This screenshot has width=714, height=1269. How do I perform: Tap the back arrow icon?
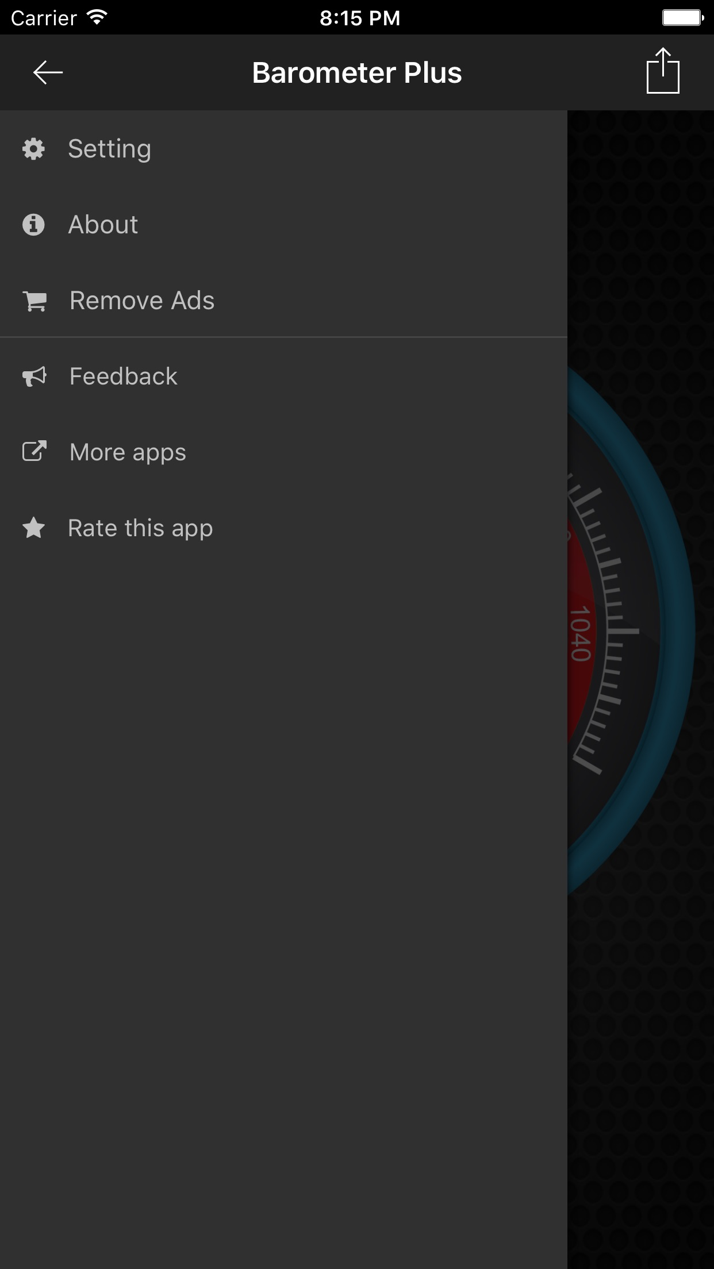click(48, 72)
